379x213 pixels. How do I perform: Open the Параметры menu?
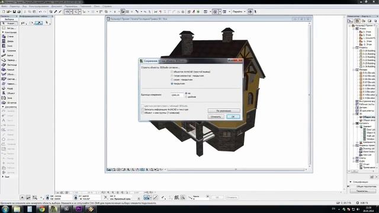(71, 7)
